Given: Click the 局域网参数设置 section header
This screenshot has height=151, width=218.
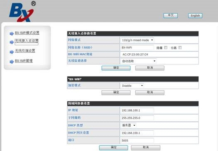Looking at the screenshot, I should (133, 103).
